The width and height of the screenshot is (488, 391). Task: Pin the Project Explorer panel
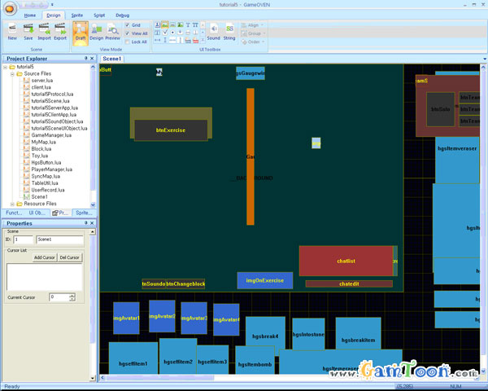click(x=86, y=59)
